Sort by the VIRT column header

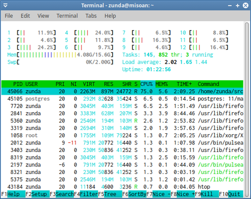89,84
